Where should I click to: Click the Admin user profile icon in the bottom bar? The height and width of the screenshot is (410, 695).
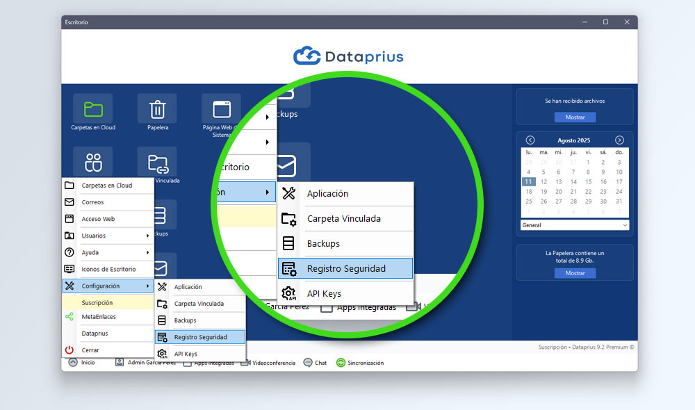120,363
